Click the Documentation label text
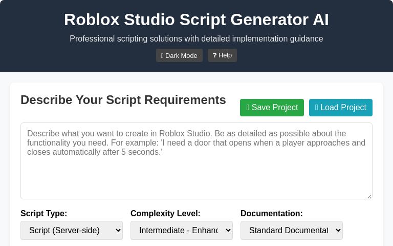This screenshot has height=246, width=393. (x=272, y=213)
